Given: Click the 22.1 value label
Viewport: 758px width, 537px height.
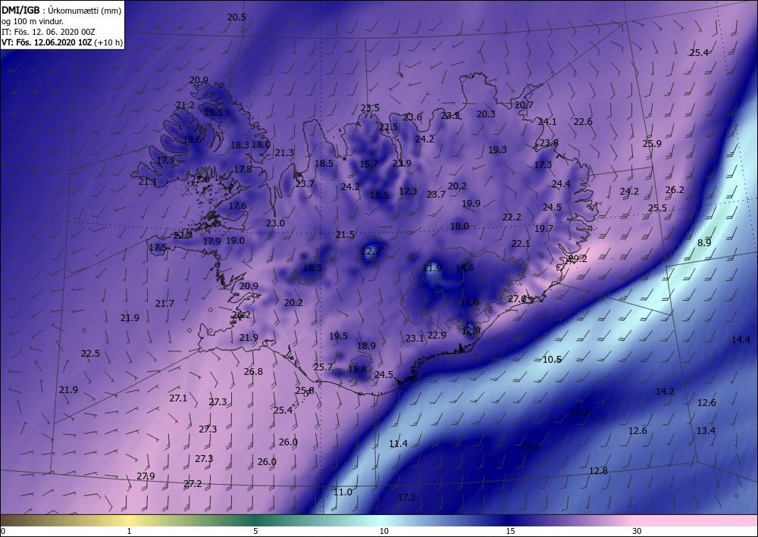Looking at the screenshot, I should tap(521, 244).
